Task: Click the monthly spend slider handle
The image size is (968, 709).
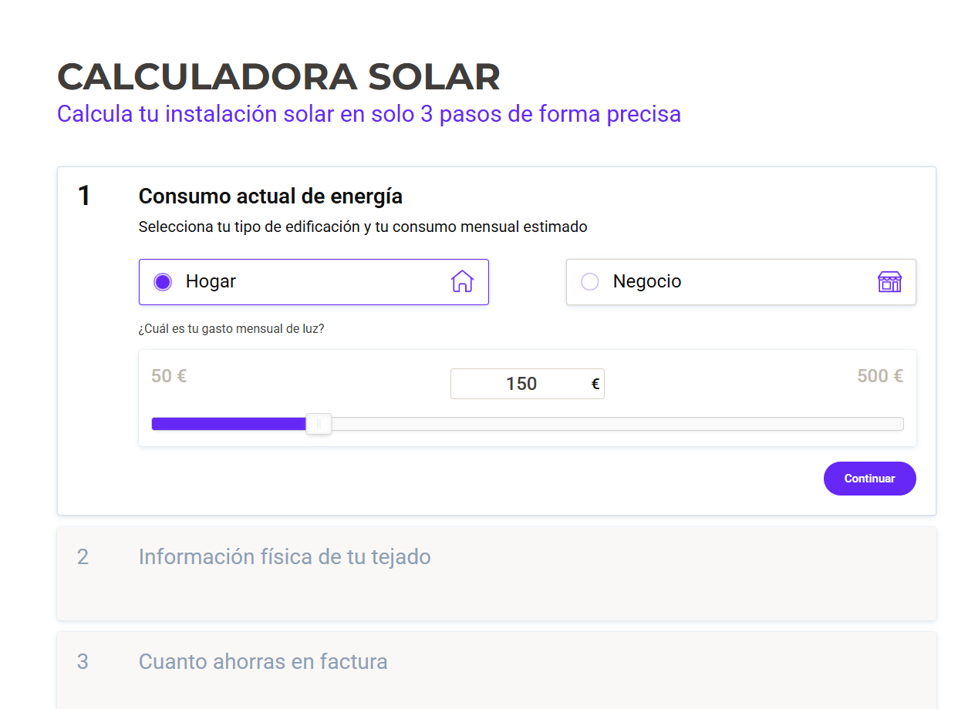Action: tap(319, 424)
